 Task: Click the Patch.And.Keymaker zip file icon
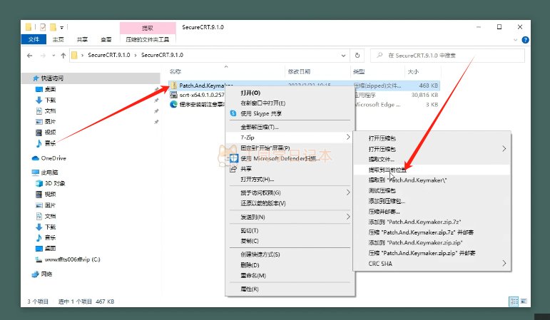click(x=173, y=86)
